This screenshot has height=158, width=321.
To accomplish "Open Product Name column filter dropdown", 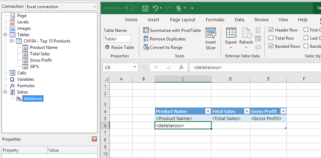I will pos(208,111).
